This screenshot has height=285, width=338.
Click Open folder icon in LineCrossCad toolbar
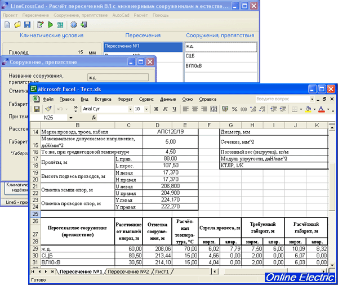click(17, 25)
